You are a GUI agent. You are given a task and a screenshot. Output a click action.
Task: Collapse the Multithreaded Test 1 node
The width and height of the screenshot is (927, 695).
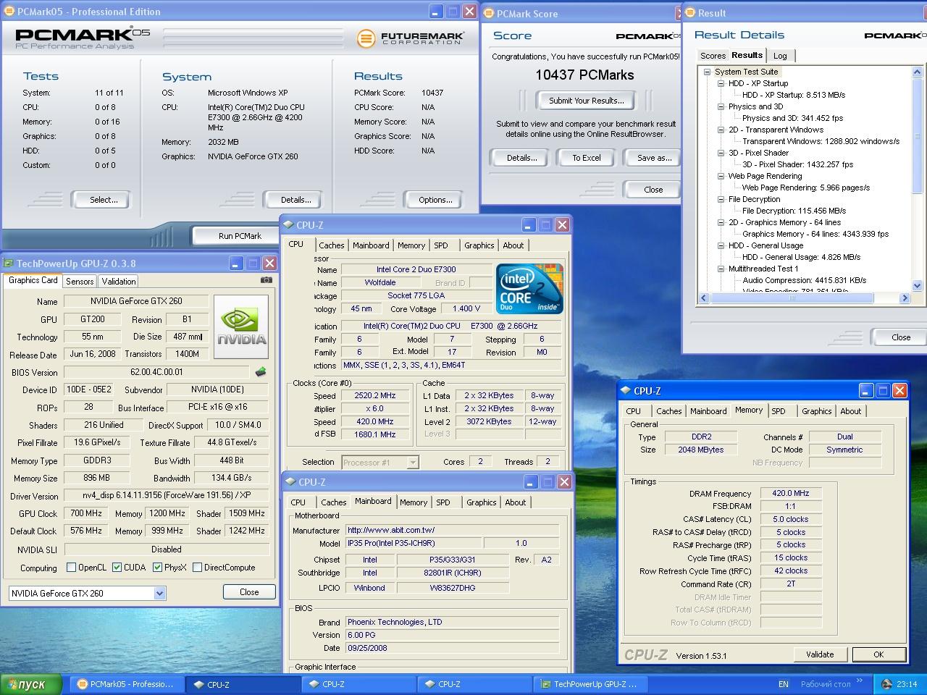tap(721, 269)
